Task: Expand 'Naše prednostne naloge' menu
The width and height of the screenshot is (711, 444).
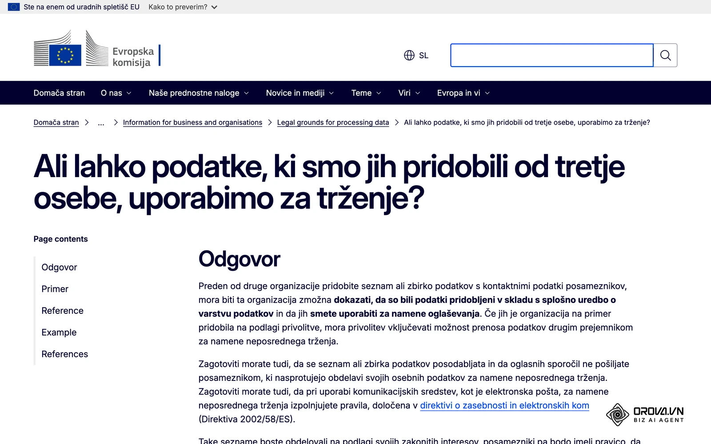Action: 199,93
